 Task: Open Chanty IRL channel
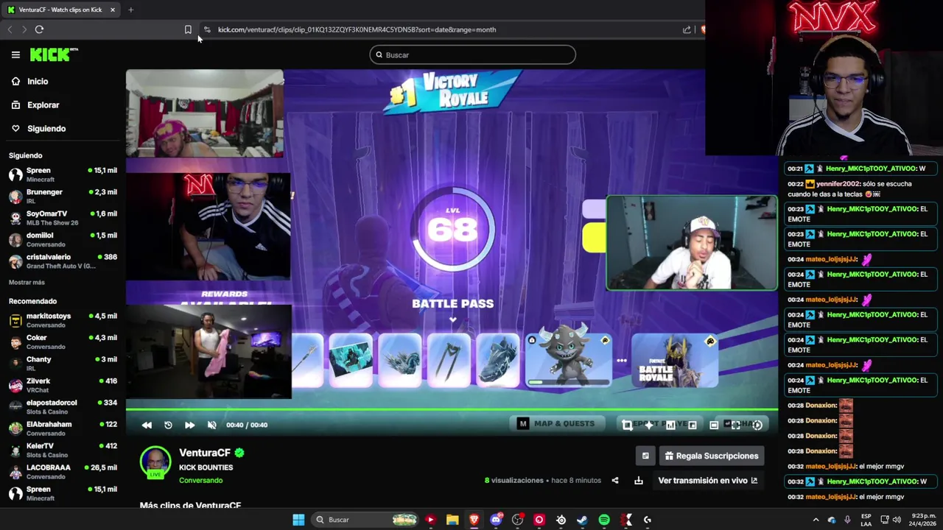pyautogui.click(x=63, y=364)
